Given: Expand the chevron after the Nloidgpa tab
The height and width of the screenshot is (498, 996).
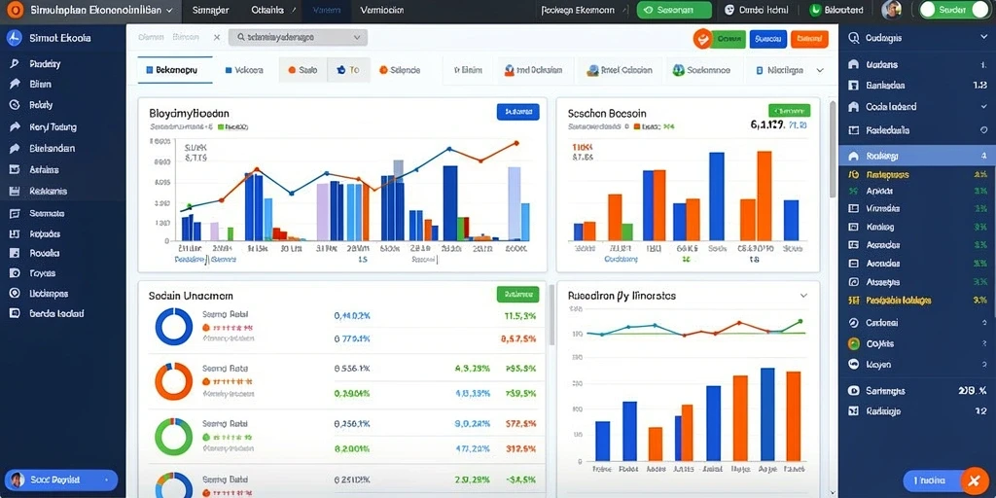Looking at the screenshot, I should 819,70.
